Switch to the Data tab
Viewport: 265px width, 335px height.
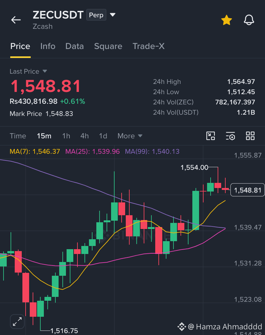tap(75, 46)
